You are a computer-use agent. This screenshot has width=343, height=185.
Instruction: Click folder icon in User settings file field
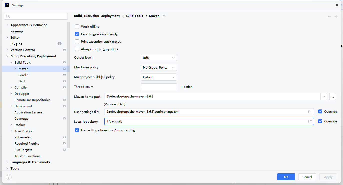coord(310,112)
